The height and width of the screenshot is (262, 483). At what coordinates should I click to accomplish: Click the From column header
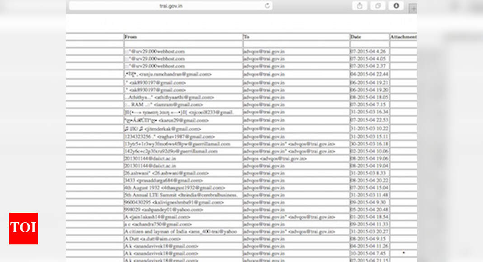coord(131,37)
